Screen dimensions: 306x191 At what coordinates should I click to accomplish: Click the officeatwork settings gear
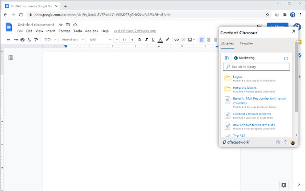click(x=277, y=142)
